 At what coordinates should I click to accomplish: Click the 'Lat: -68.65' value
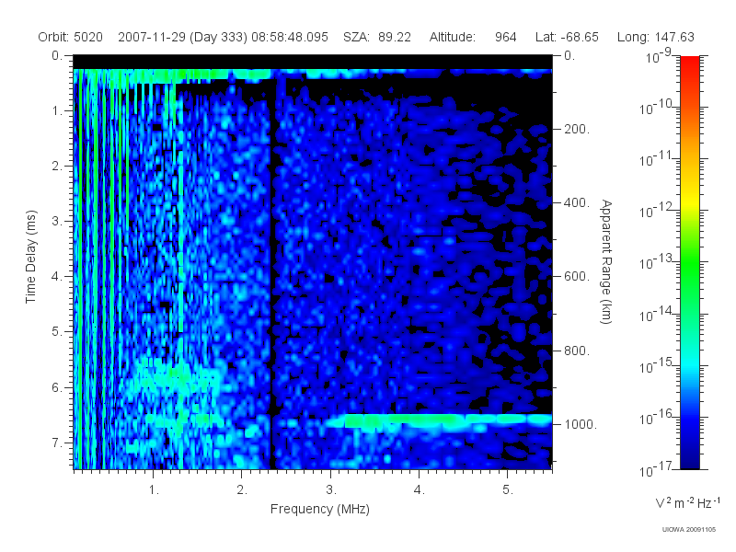(567, 37)
